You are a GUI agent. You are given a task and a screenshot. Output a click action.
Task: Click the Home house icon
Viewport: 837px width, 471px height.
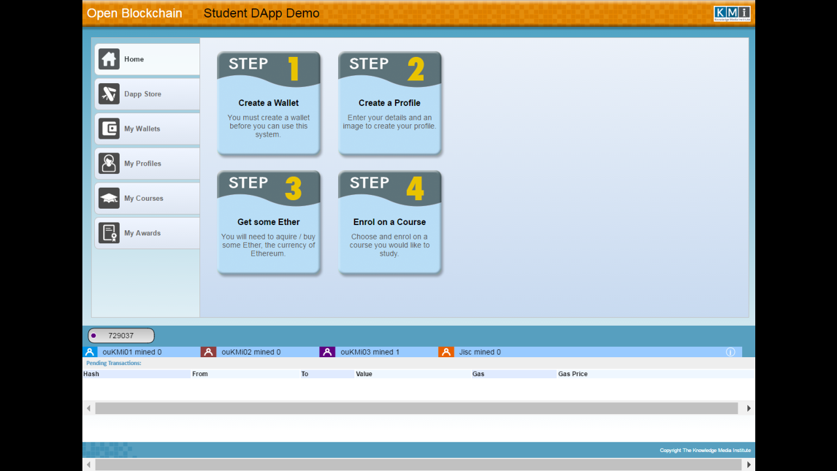click(x=109, y=59)
